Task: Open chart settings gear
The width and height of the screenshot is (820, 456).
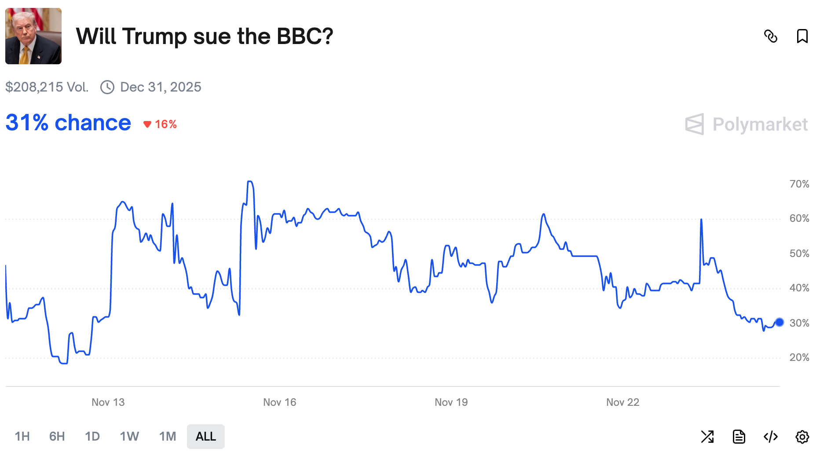Action: point(802,437)
